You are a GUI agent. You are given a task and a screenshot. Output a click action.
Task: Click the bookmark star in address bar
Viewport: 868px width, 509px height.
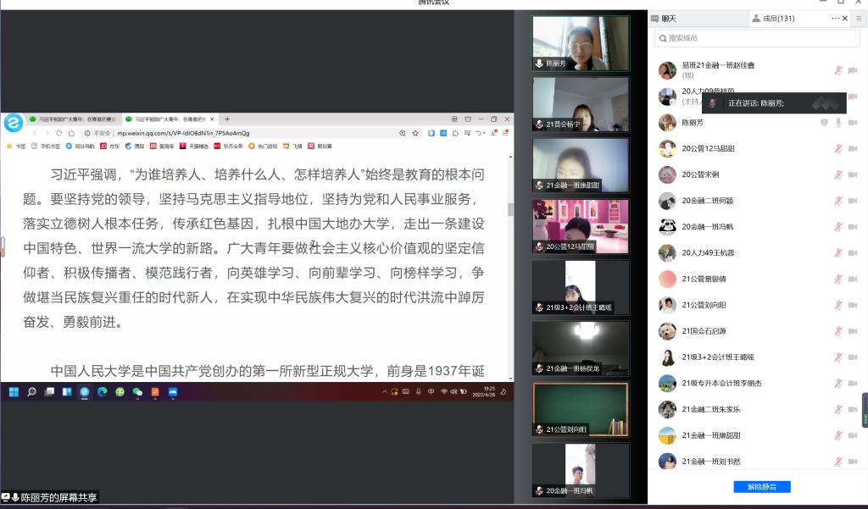(x=415, y=133)
